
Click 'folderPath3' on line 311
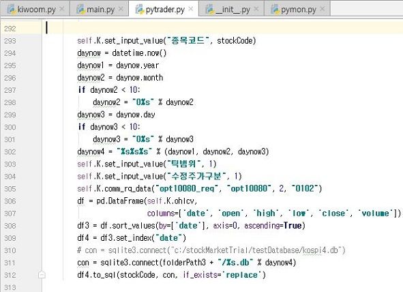coord(183,263)
